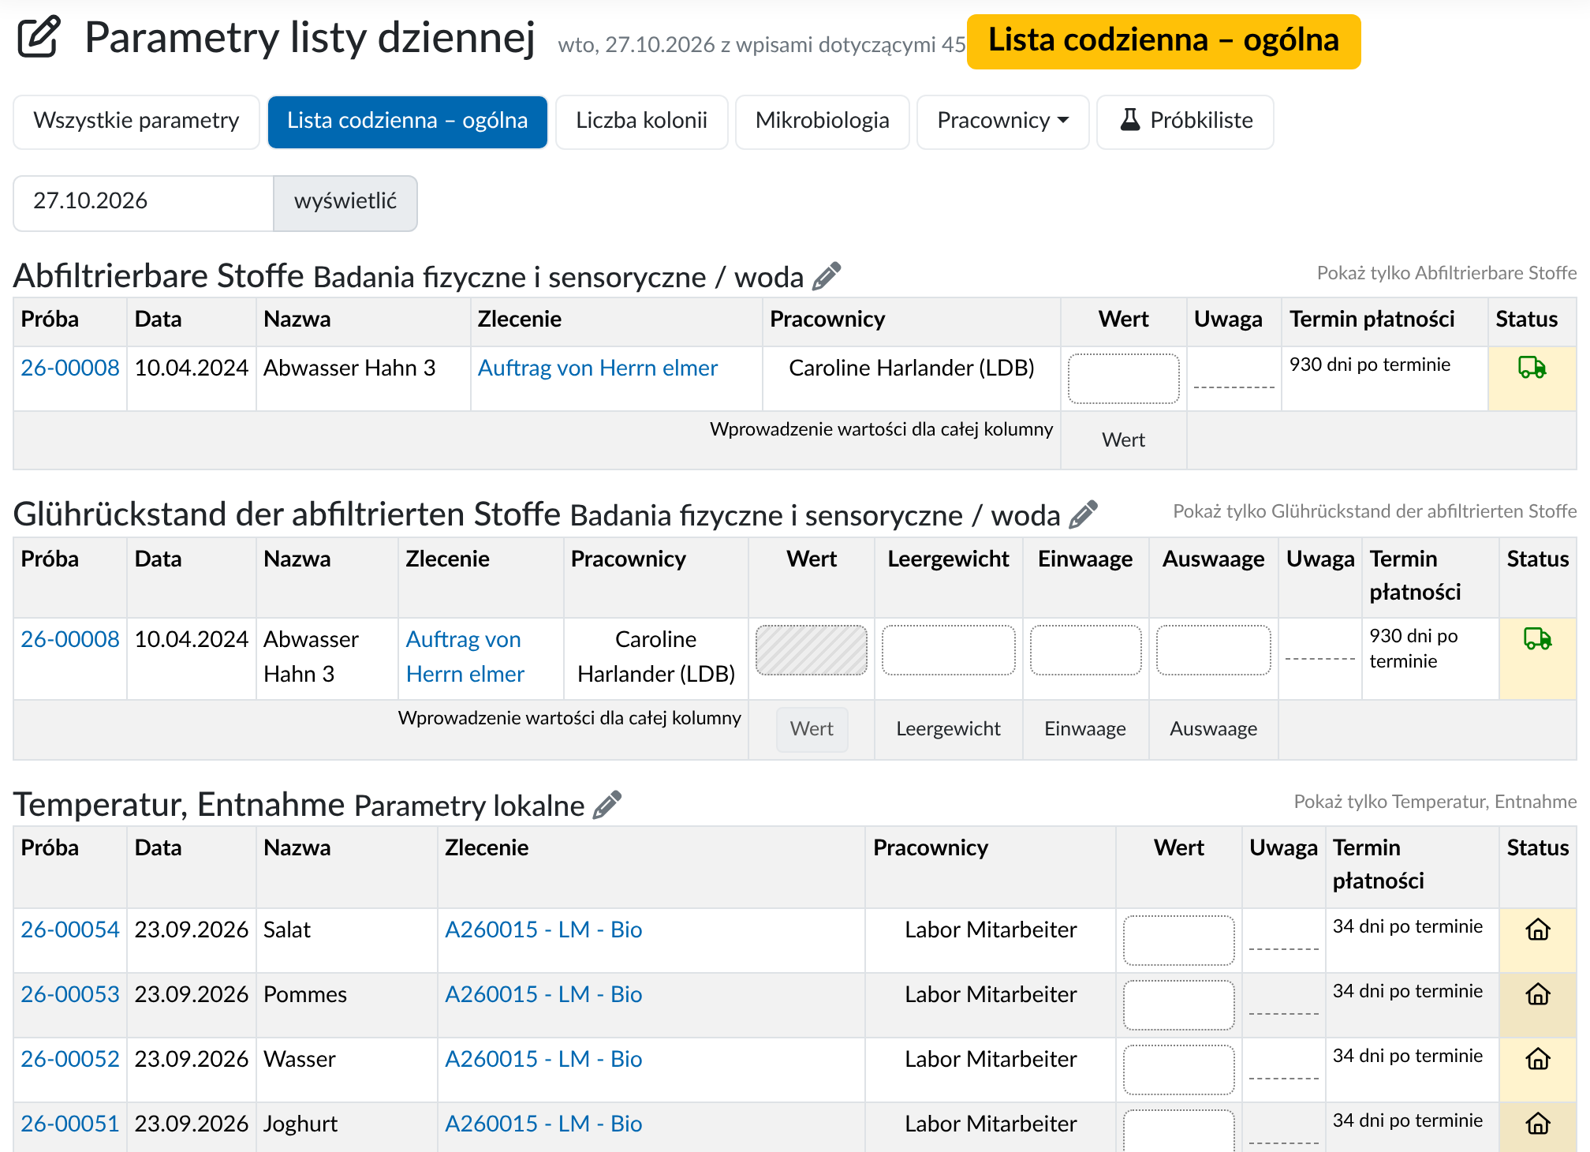Viewport: 1590px width, 1152px height.
Task: Click pencil icon next to Temperatur, Entnahme heading
Action: click(607, 805)
